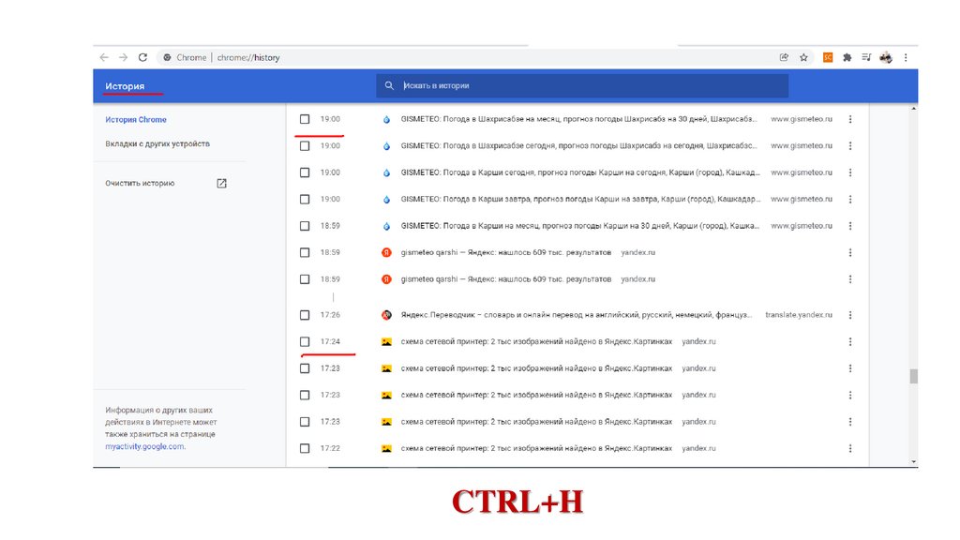
Task: Click the translate.yandex.ru domain text
Action: [799, 315]
